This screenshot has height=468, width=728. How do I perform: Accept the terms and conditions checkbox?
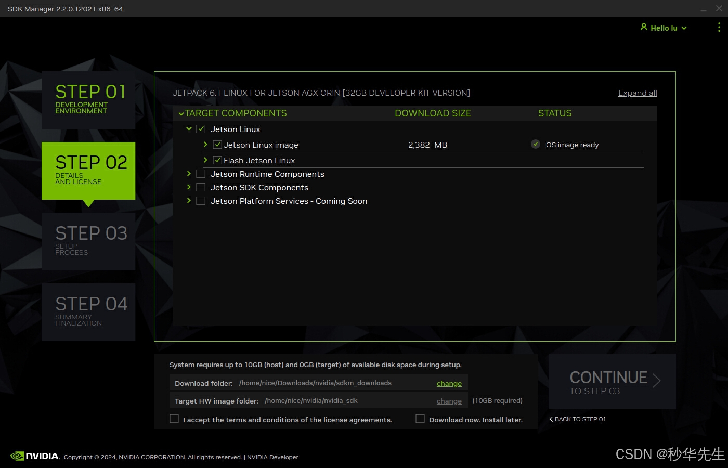[174, 419]
